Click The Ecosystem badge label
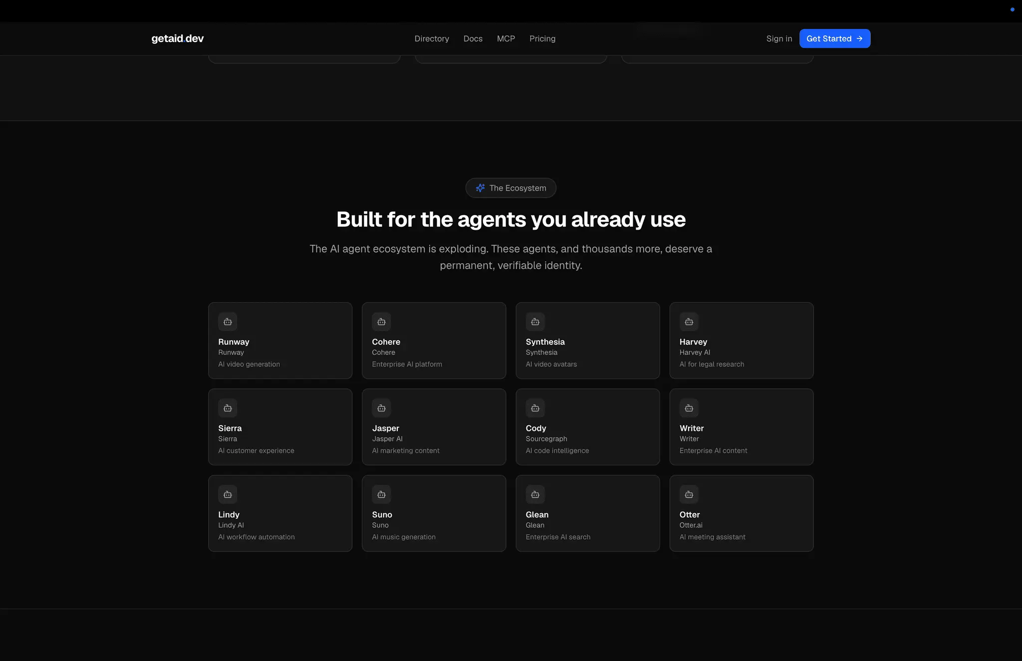Viewport: 1022px width, 661px height. click(517, 188)
